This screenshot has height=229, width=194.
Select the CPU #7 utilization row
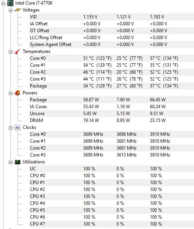(x=112, y=224)
